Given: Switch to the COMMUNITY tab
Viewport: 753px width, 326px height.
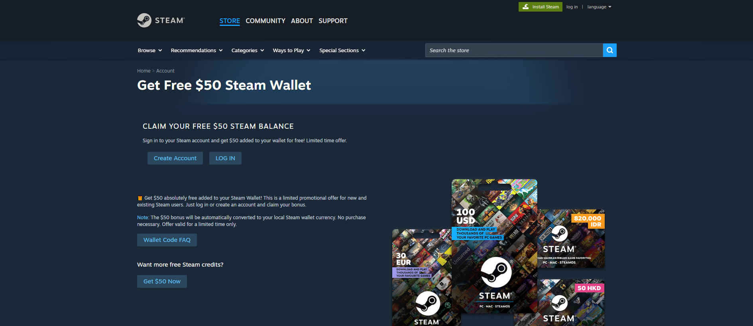Looking at the screenshot, I should (265, 21).
